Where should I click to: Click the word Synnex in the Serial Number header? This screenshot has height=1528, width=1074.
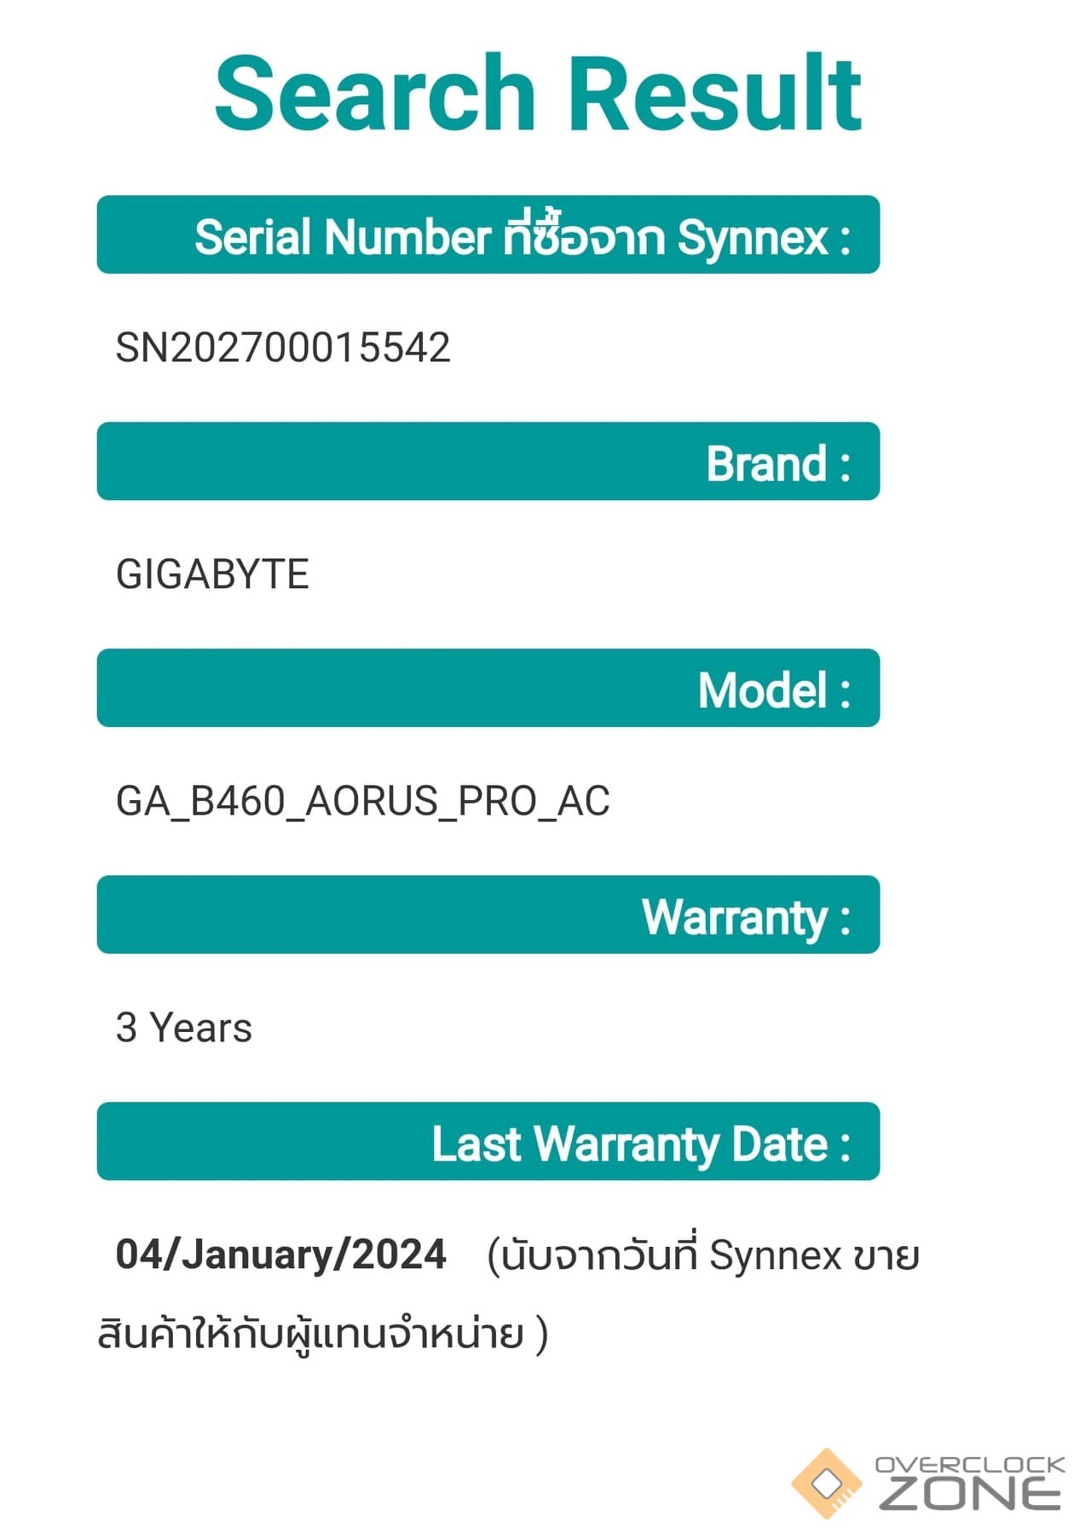click(753, 237)
